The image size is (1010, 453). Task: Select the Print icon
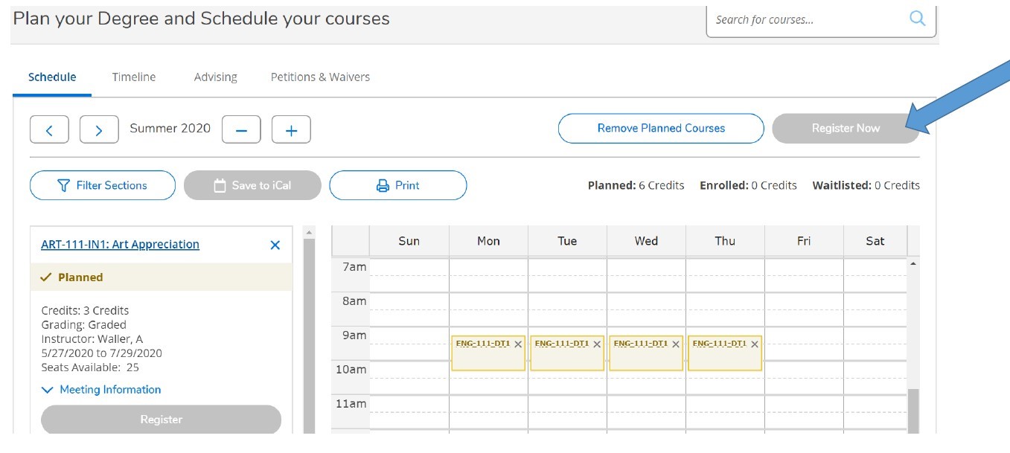pos(382,184)
